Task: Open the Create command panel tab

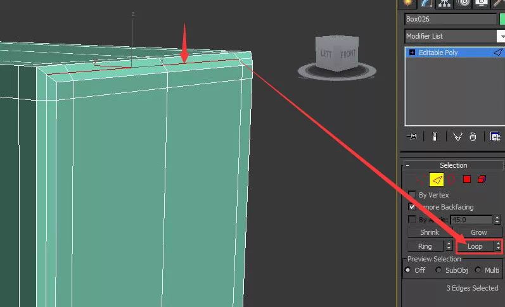Action: click(408, 3)
